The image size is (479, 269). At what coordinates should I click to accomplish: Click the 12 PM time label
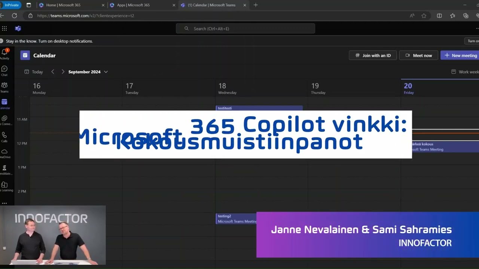[x=22, y=143]
